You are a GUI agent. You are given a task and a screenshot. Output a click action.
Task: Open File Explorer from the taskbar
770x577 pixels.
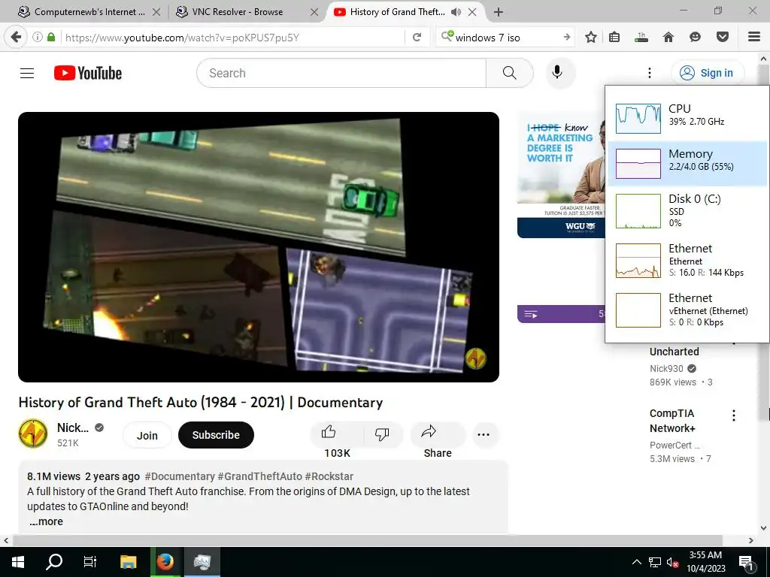[128, 562]
